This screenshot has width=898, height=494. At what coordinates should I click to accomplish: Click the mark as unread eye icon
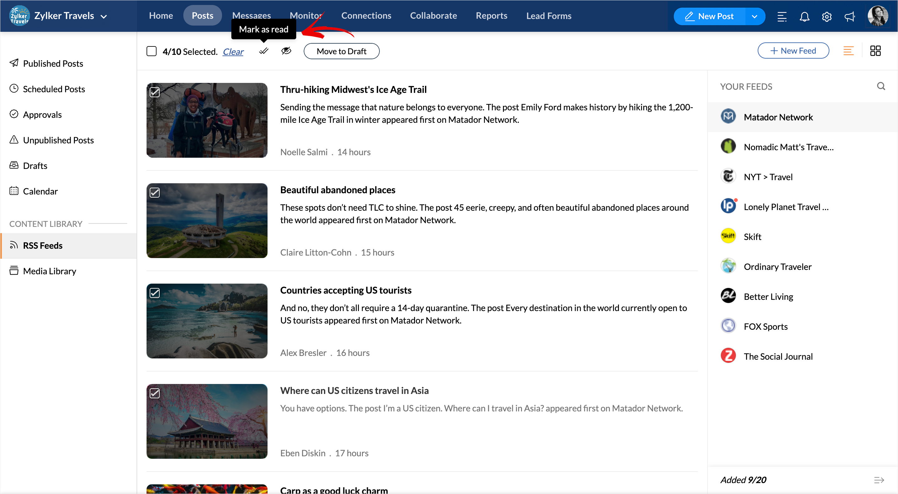pyautogui.click(x=286, y=51)
